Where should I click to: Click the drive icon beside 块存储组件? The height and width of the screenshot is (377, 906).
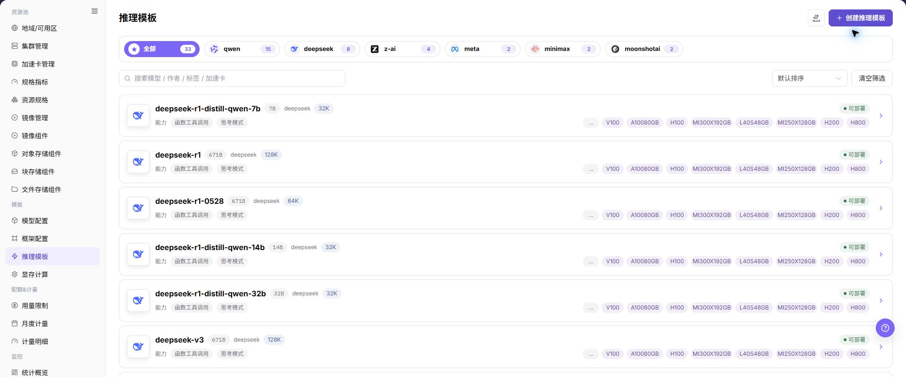coord(15,172)
